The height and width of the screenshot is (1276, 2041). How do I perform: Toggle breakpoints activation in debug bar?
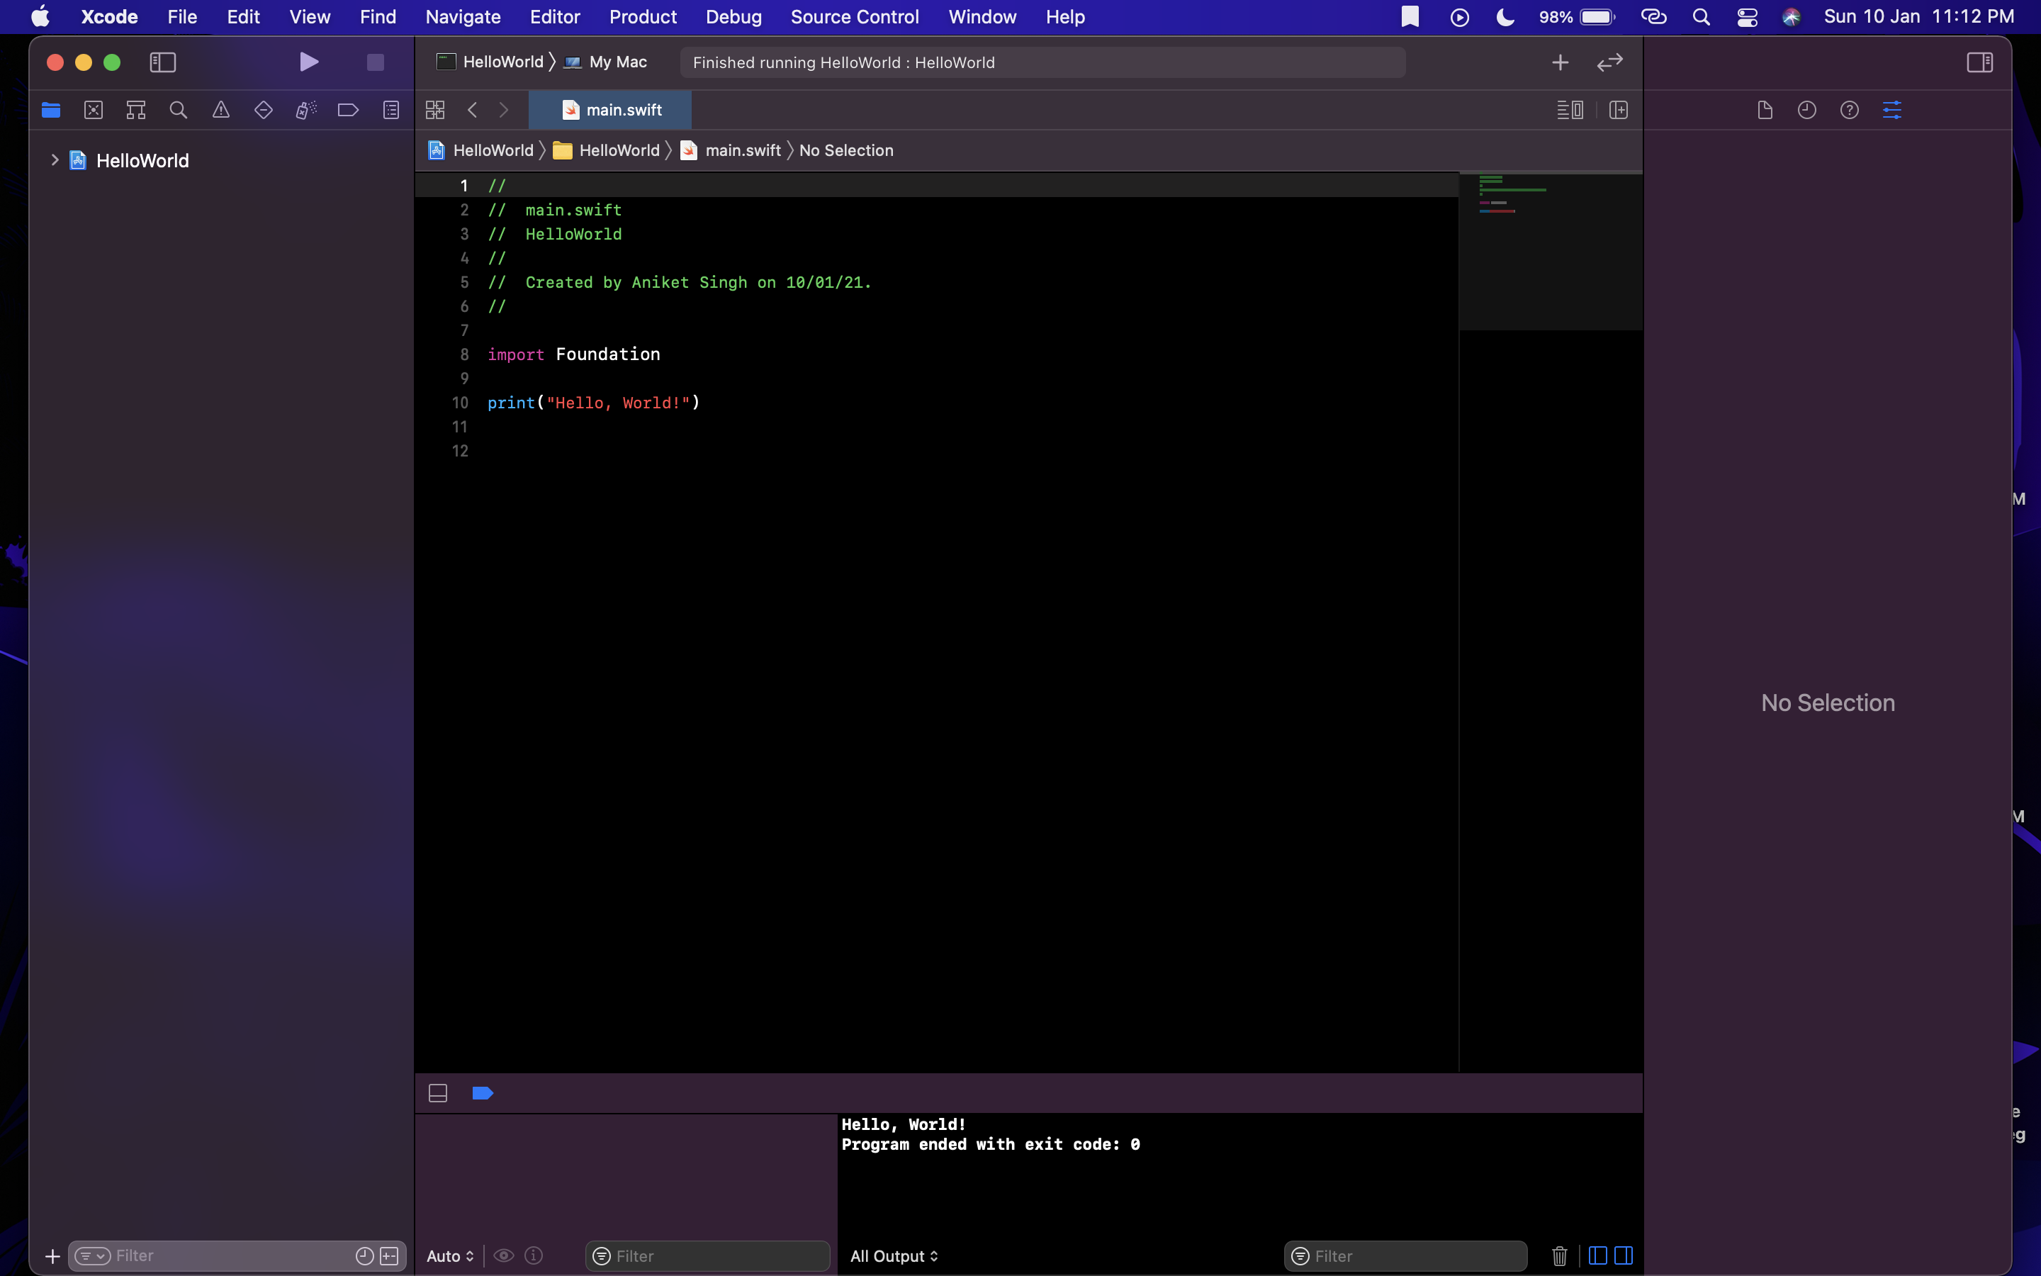(483, 1093)
